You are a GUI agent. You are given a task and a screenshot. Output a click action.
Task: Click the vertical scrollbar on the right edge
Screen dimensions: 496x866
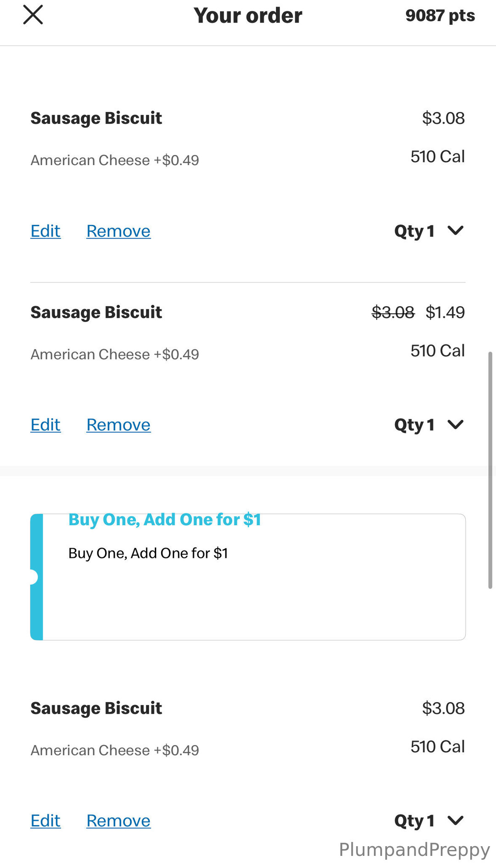pos(490,469)
